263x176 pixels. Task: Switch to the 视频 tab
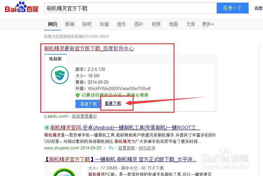coord(156,24)
